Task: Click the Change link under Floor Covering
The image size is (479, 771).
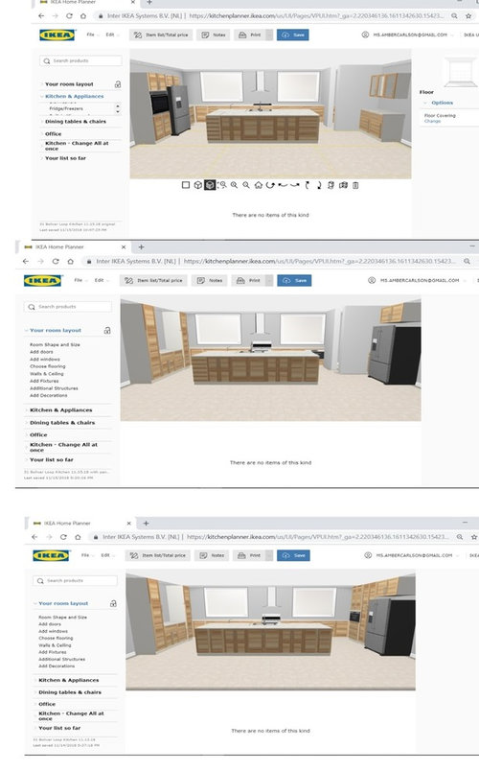Action: point(432,121)
